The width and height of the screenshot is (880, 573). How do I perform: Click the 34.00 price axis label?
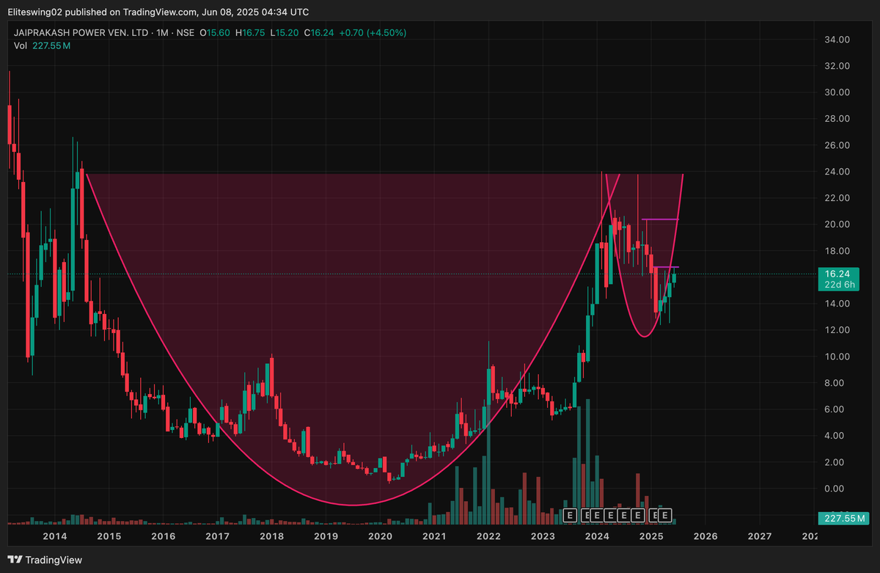837,40
